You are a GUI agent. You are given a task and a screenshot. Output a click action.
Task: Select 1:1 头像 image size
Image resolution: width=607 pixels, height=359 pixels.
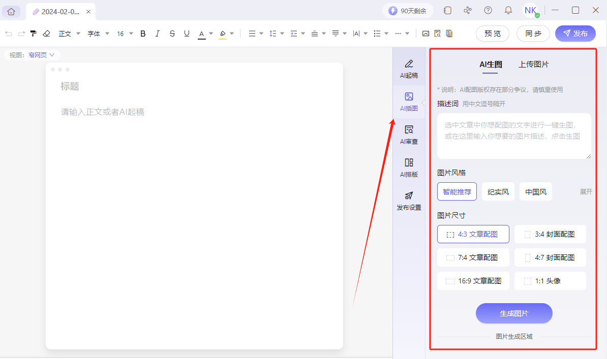pos(550,281)
